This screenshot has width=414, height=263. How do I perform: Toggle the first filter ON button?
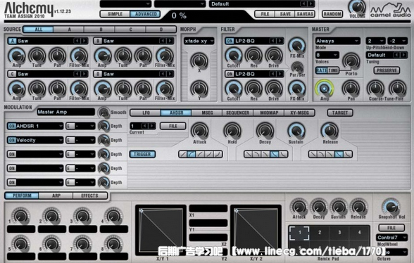coord(230,41)
